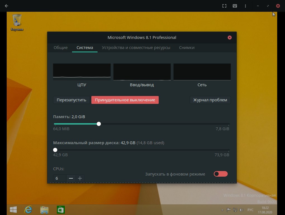Show hidden tray icons arrow
This screenshot has height=215, width=285.
222,210
